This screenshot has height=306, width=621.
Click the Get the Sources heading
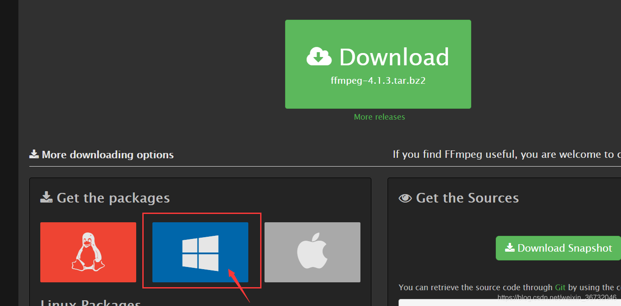click(x=459, y=198)
